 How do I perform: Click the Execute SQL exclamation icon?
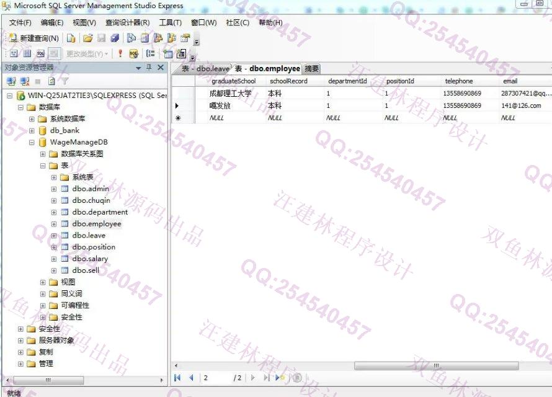[x=120, y=53]
